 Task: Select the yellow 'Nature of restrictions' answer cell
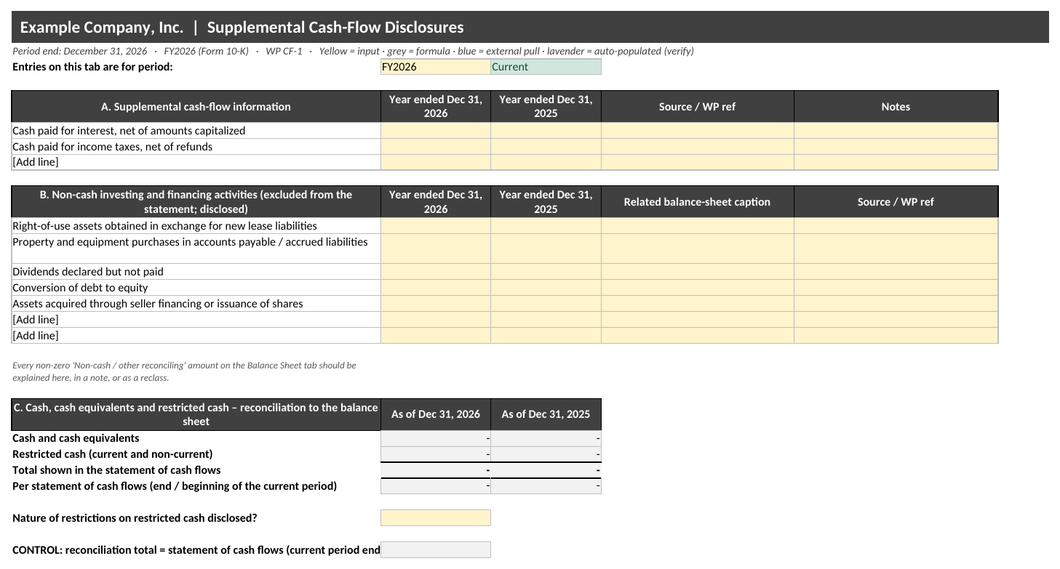(436, 518)
